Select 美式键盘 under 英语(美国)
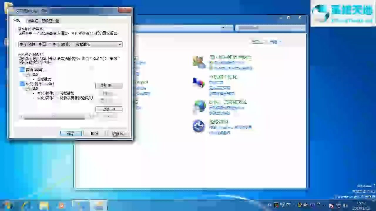This screenshot has width=376, height=211. click(x=44, y=79)
